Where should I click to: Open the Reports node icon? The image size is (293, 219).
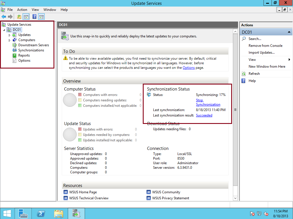(x=14, y=55)
